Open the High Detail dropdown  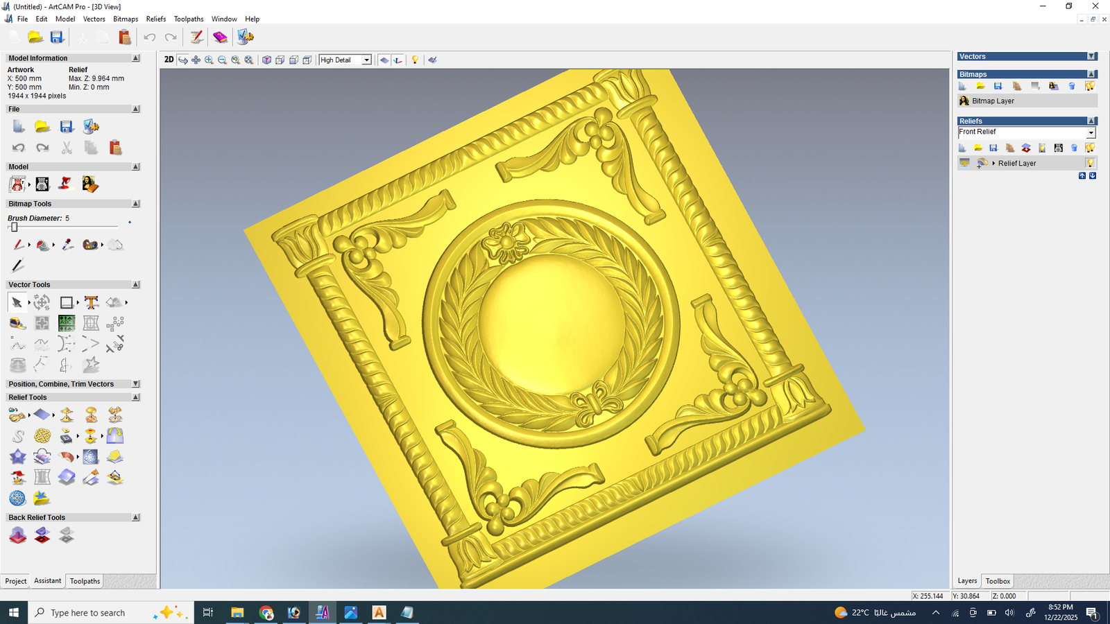click(x=366, y=60)
